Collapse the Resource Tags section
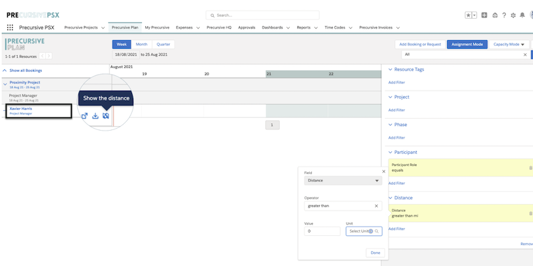Screen dimensions: 533x266 click(390, 69)
